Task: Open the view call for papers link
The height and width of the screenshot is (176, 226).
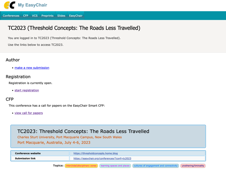Action: click(x=29, y=113)
